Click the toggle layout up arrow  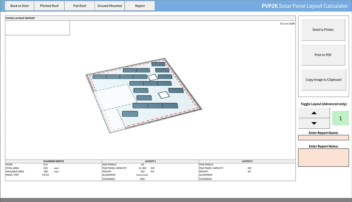314,113
